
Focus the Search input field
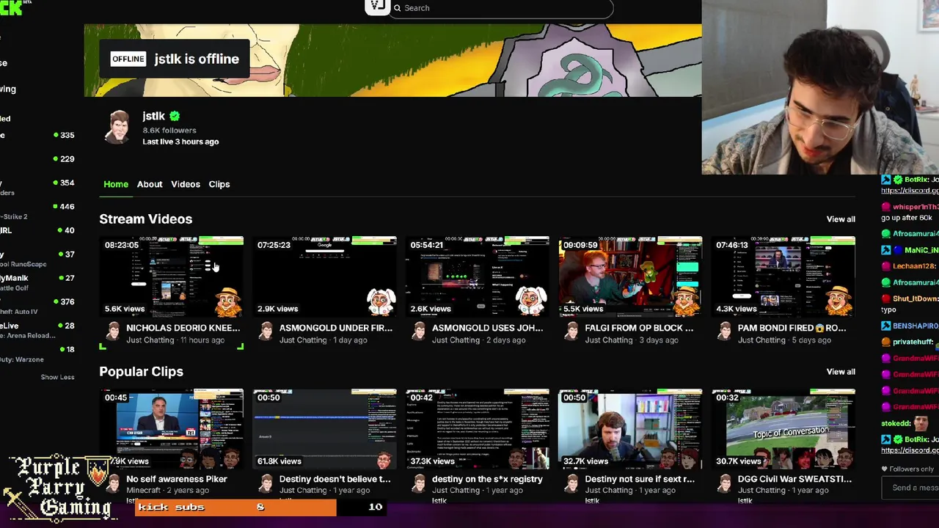click(501, 8)
